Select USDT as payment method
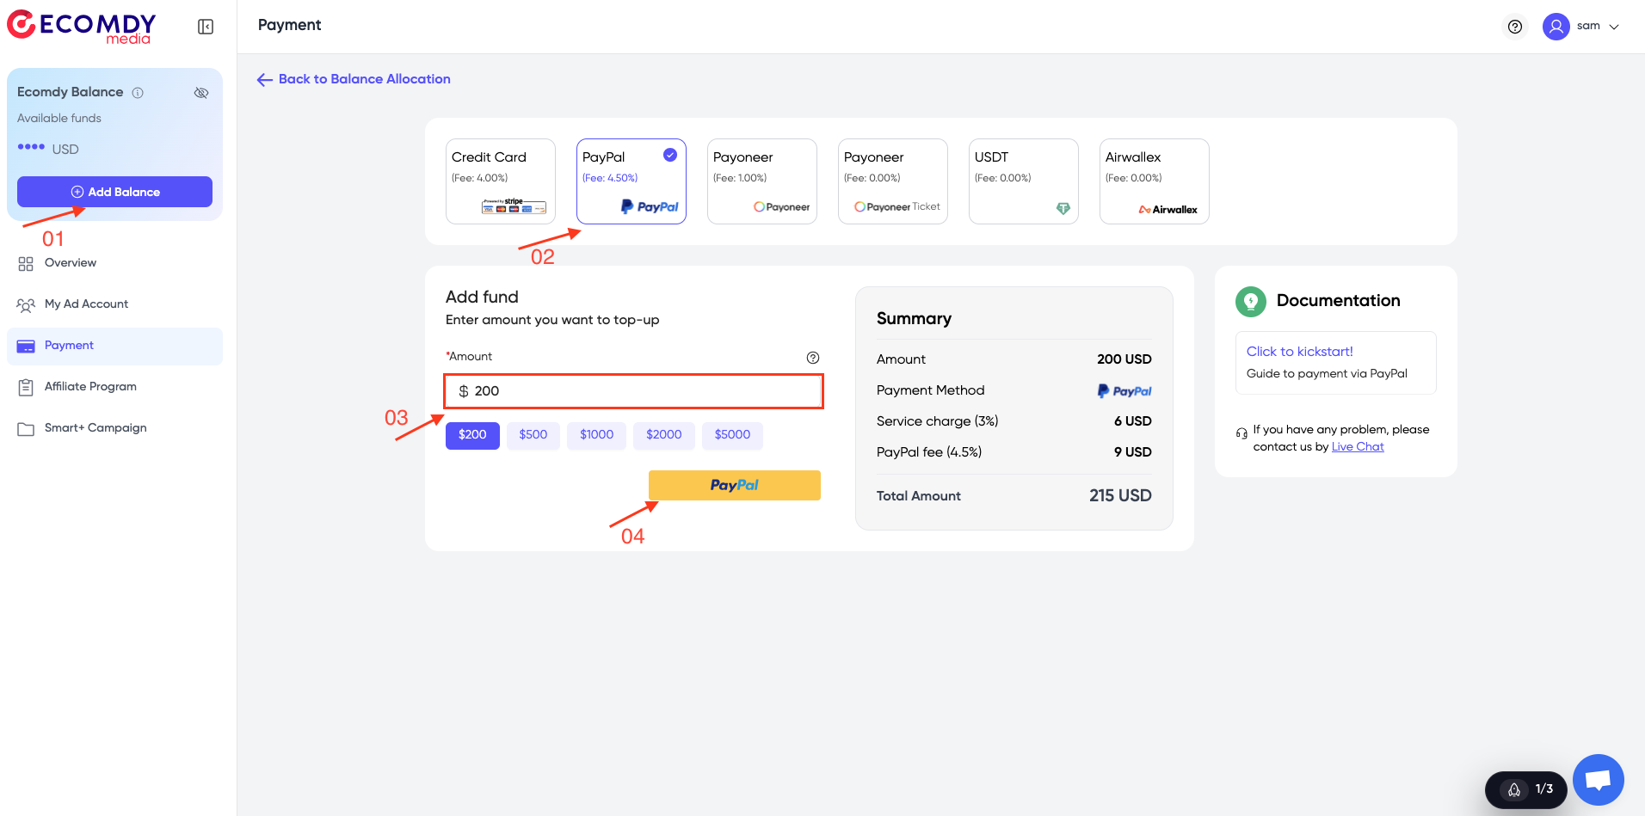Screen dimensions: 1645x816 (x=1023, y=181)
